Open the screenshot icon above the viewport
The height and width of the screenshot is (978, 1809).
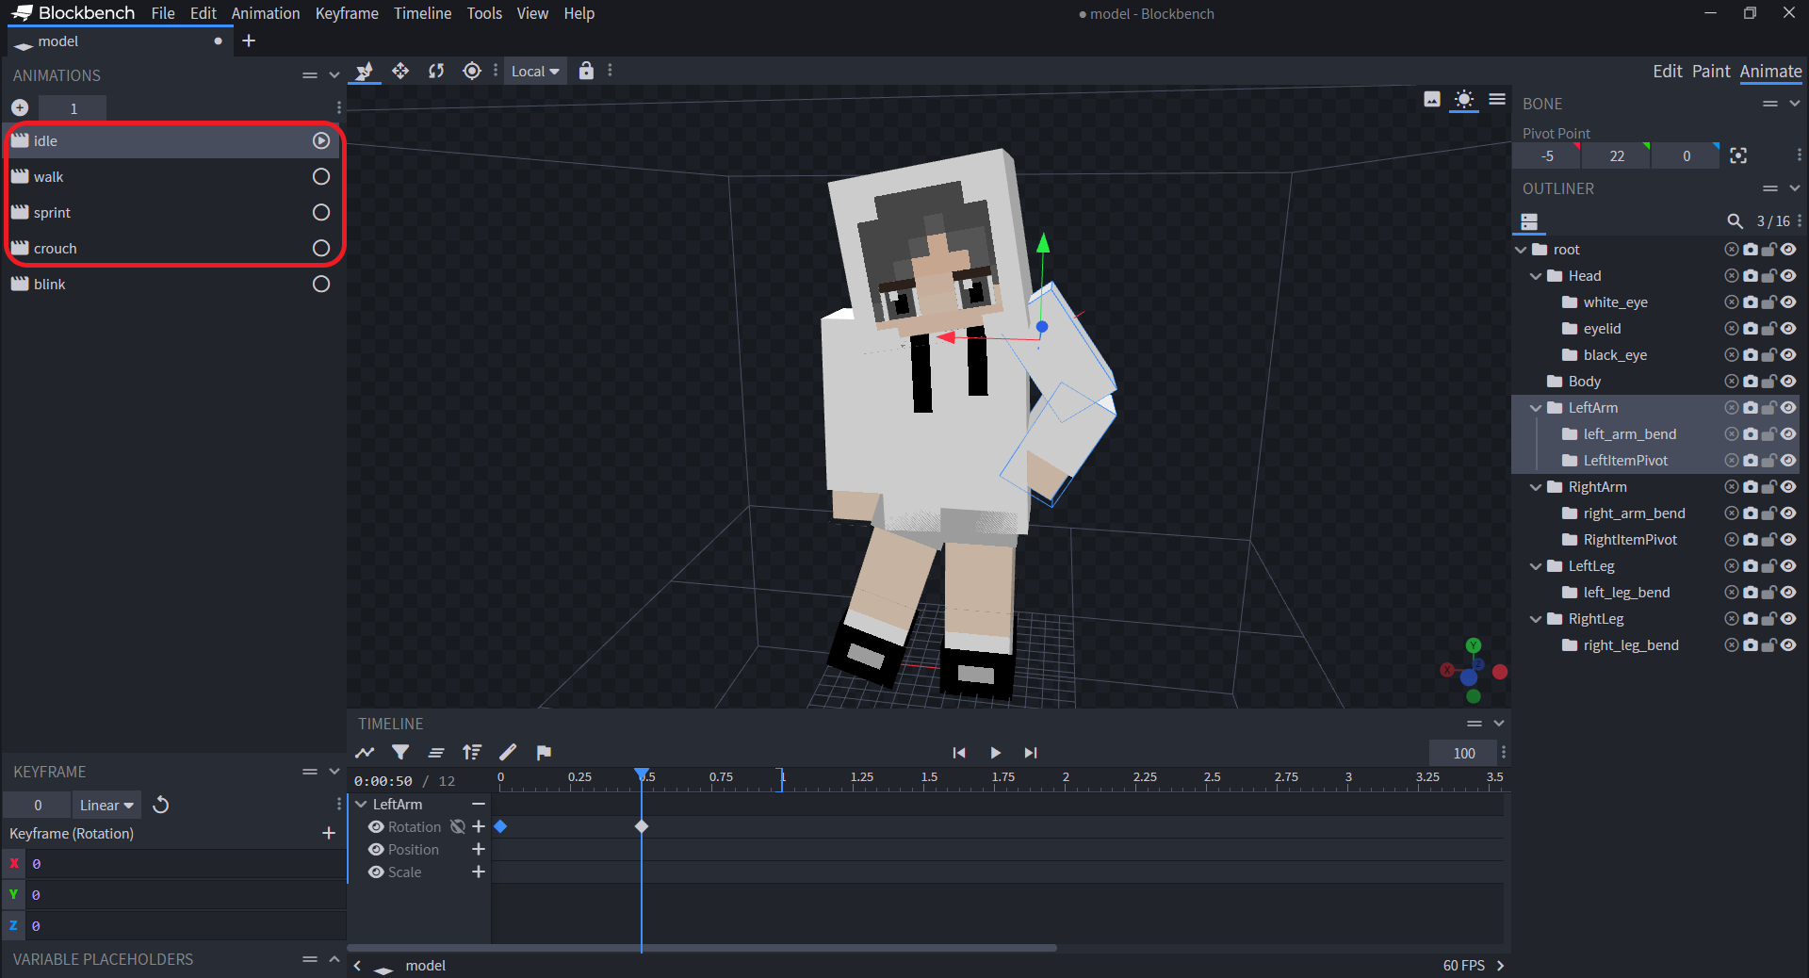click(1432, 99)
